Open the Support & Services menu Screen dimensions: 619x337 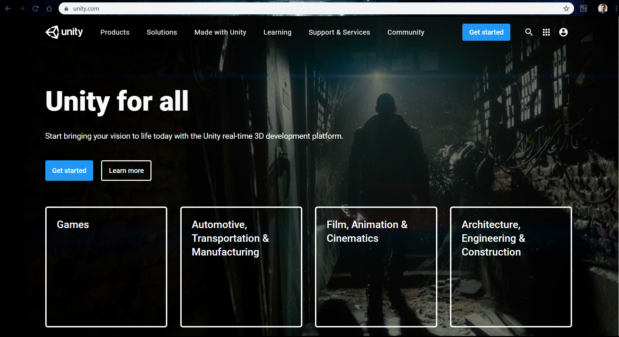click(x=339, y=32)
